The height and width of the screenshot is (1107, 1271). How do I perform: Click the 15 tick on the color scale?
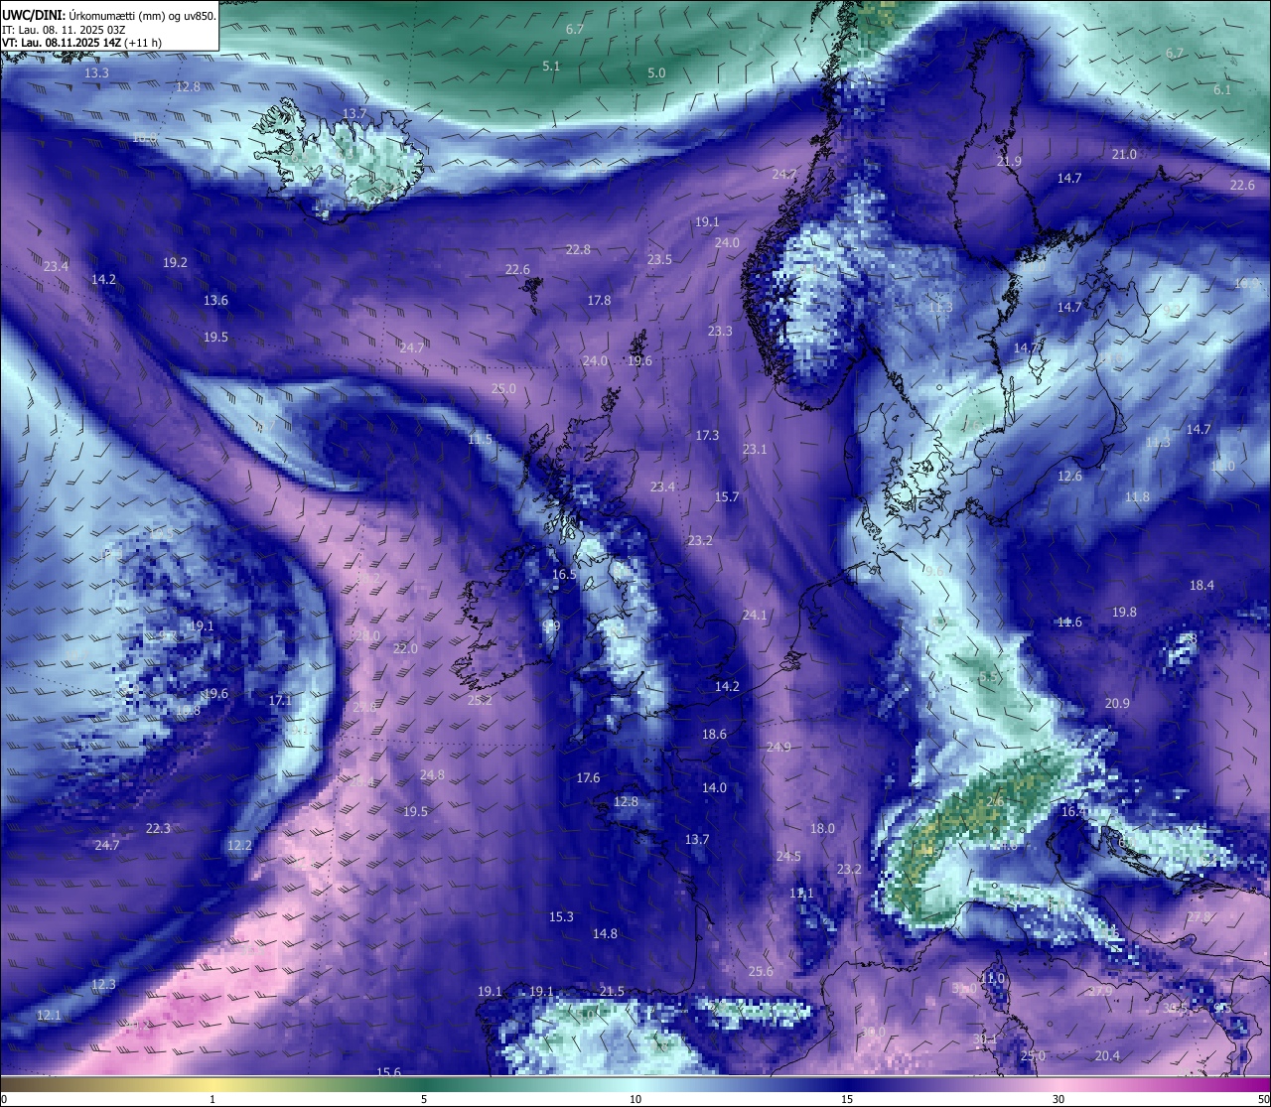coord(847,1099)
